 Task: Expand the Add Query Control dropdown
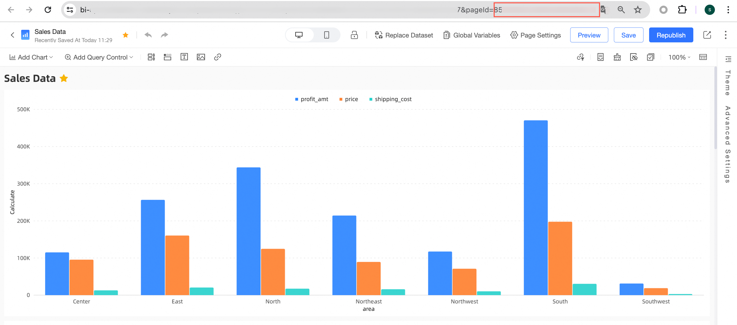click(x=99, y=57)
